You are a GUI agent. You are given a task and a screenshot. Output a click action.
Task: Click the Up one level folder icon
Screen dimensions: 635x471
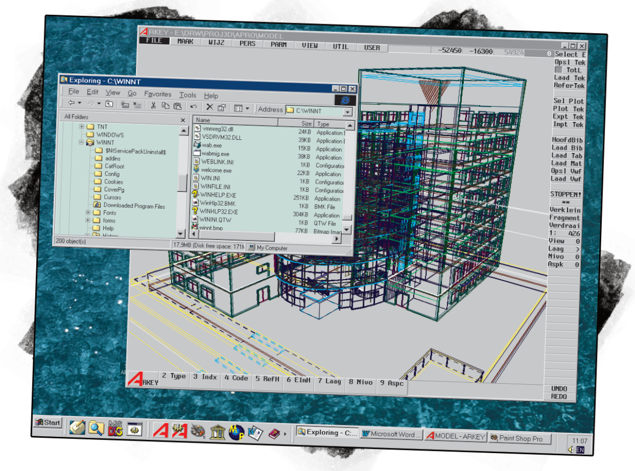pyautogui.click(x=109, y=104)
